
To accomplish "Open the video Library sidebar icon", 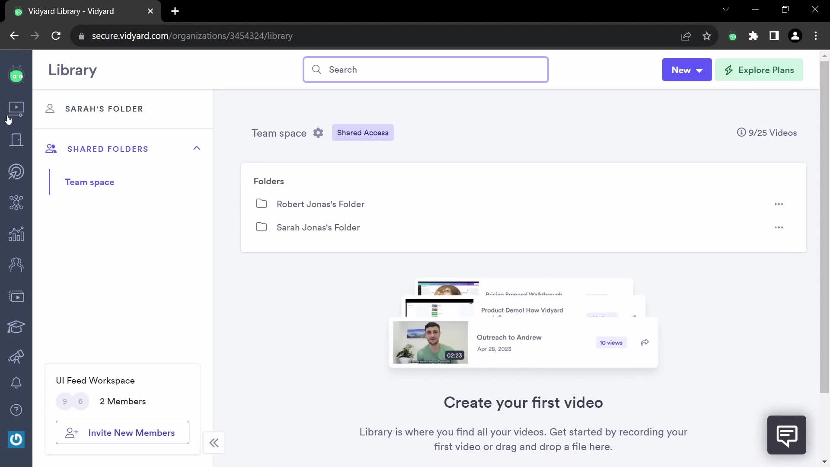I will 16,108.
